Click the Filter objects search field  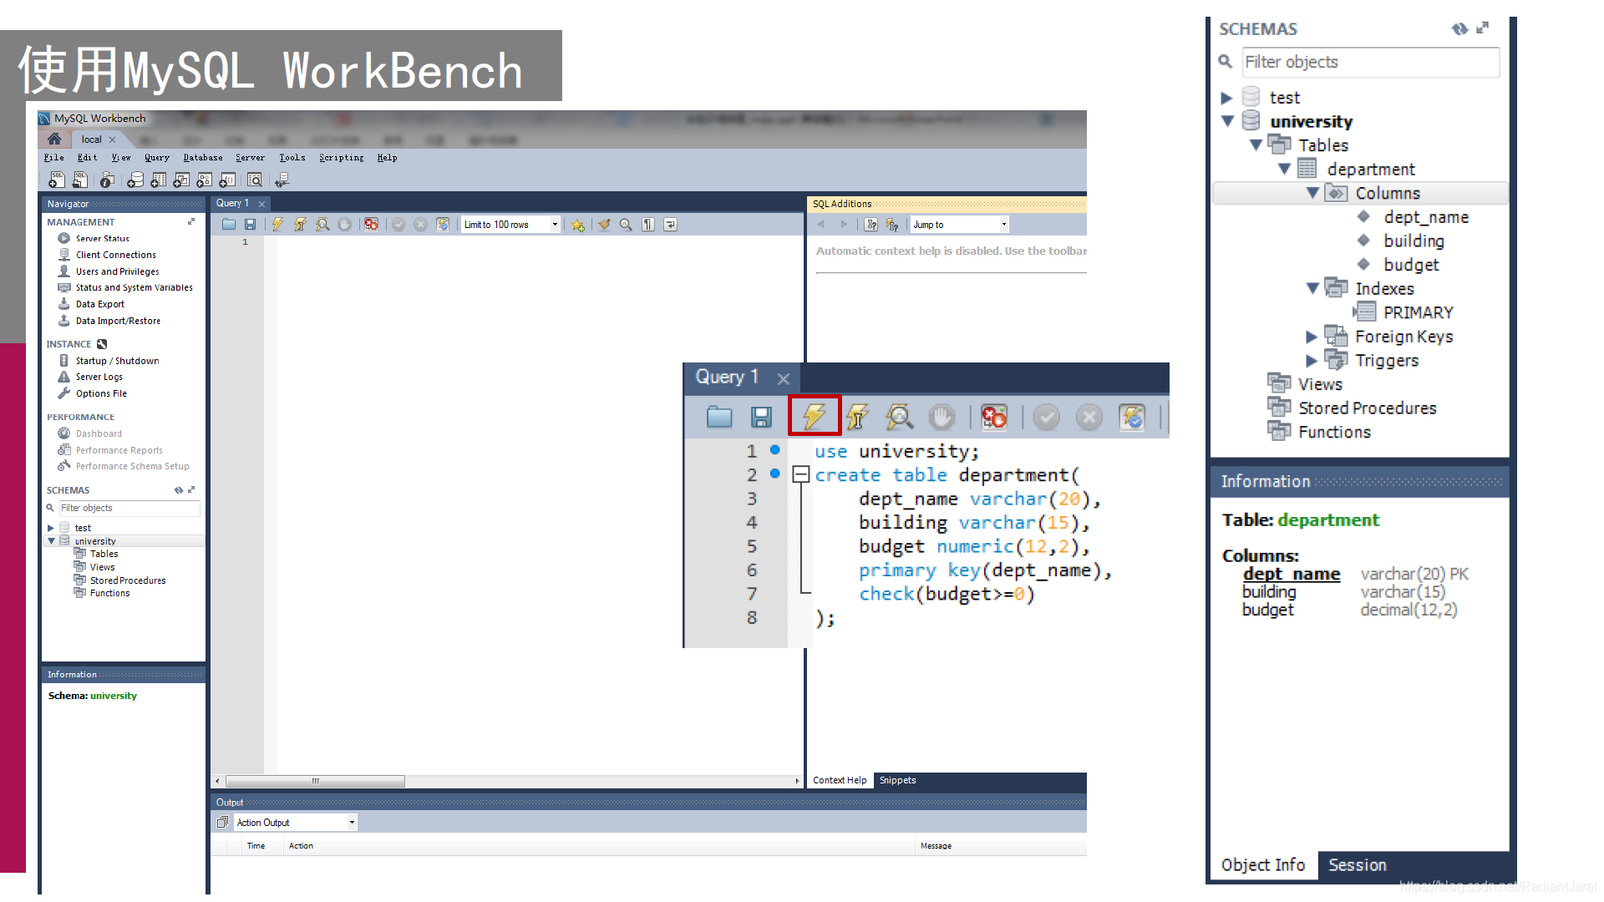tap(1370, 62)
